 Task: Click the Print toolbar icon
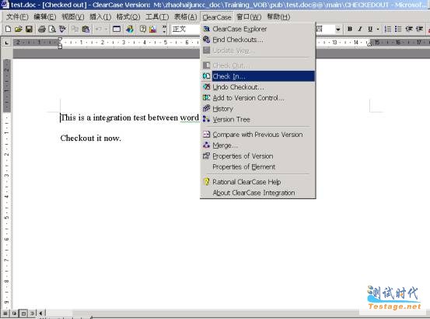[42, 29]
